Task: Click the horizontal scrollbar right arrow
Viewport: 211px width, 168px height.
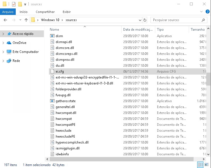Action: (204, 159)
